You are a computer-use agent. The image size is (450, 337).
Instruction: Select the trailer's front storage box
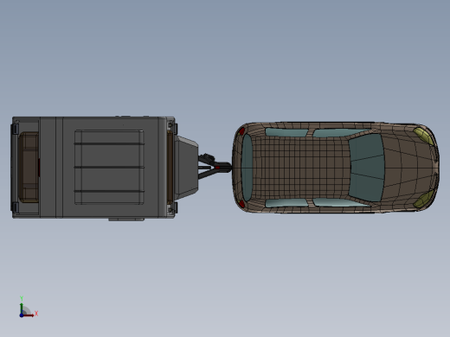pyautogui.click(x=186, y=168)
